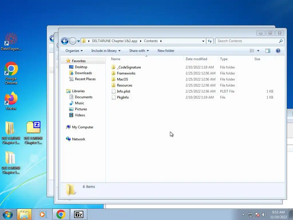Click the Frameworks folder icon
The height and width of the screenshot is (220, 293).
(113, 73)
